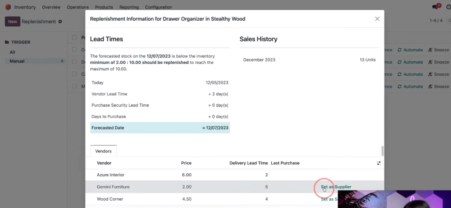Tick the second replenishment row checkbox
The image size is (451, 208).
[74, 62]
